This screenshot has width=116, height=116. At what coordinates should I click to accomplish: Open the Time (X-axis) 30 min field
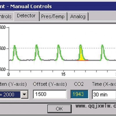[104, 95]
